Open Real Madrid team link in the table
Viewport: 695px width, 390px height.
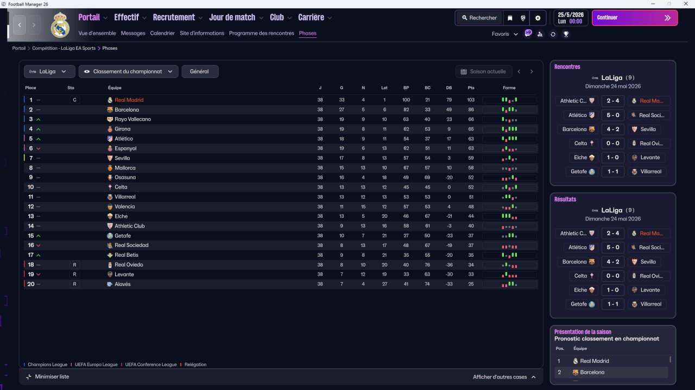click(x=129, y=100)
